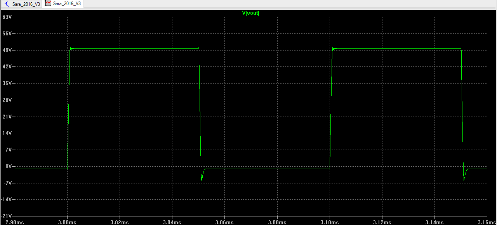497x225 pixels.
Task: Click the 3.02ms time axis label
Action: click(120, 222)
